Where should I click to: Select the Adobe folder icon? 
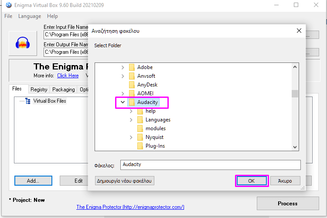[x=132, y=67]
